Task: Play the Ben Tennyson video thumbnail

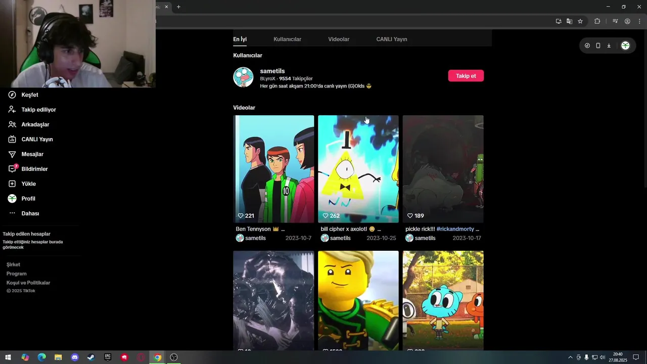Action: pos(273,169)
